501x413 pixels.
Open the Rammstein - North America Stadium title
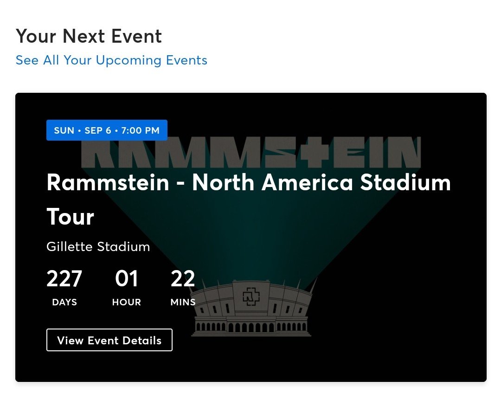point(249,182)
